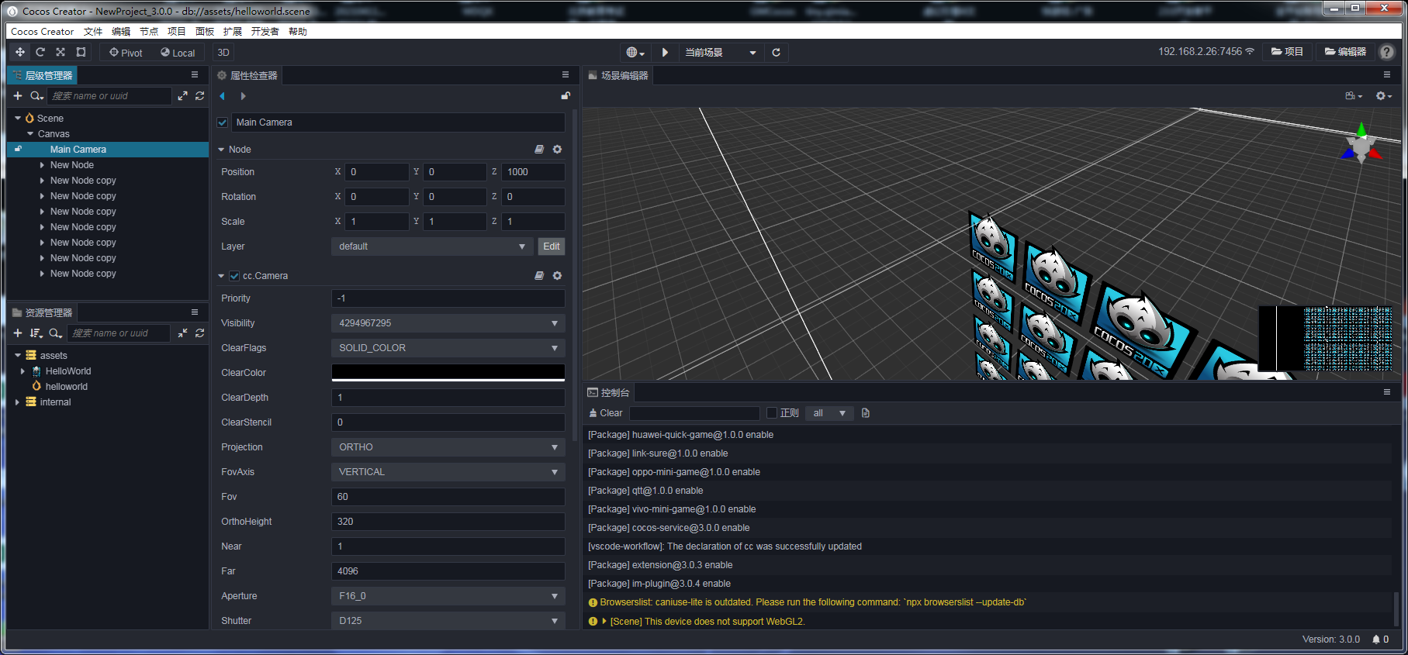Open cc.Camera component gear settings
1408x655 pixels.
click(557, 276)
